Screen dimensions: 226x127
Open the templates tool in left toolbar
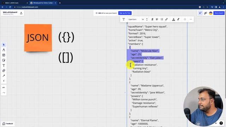pyautogui.click(x=4, y=55)
